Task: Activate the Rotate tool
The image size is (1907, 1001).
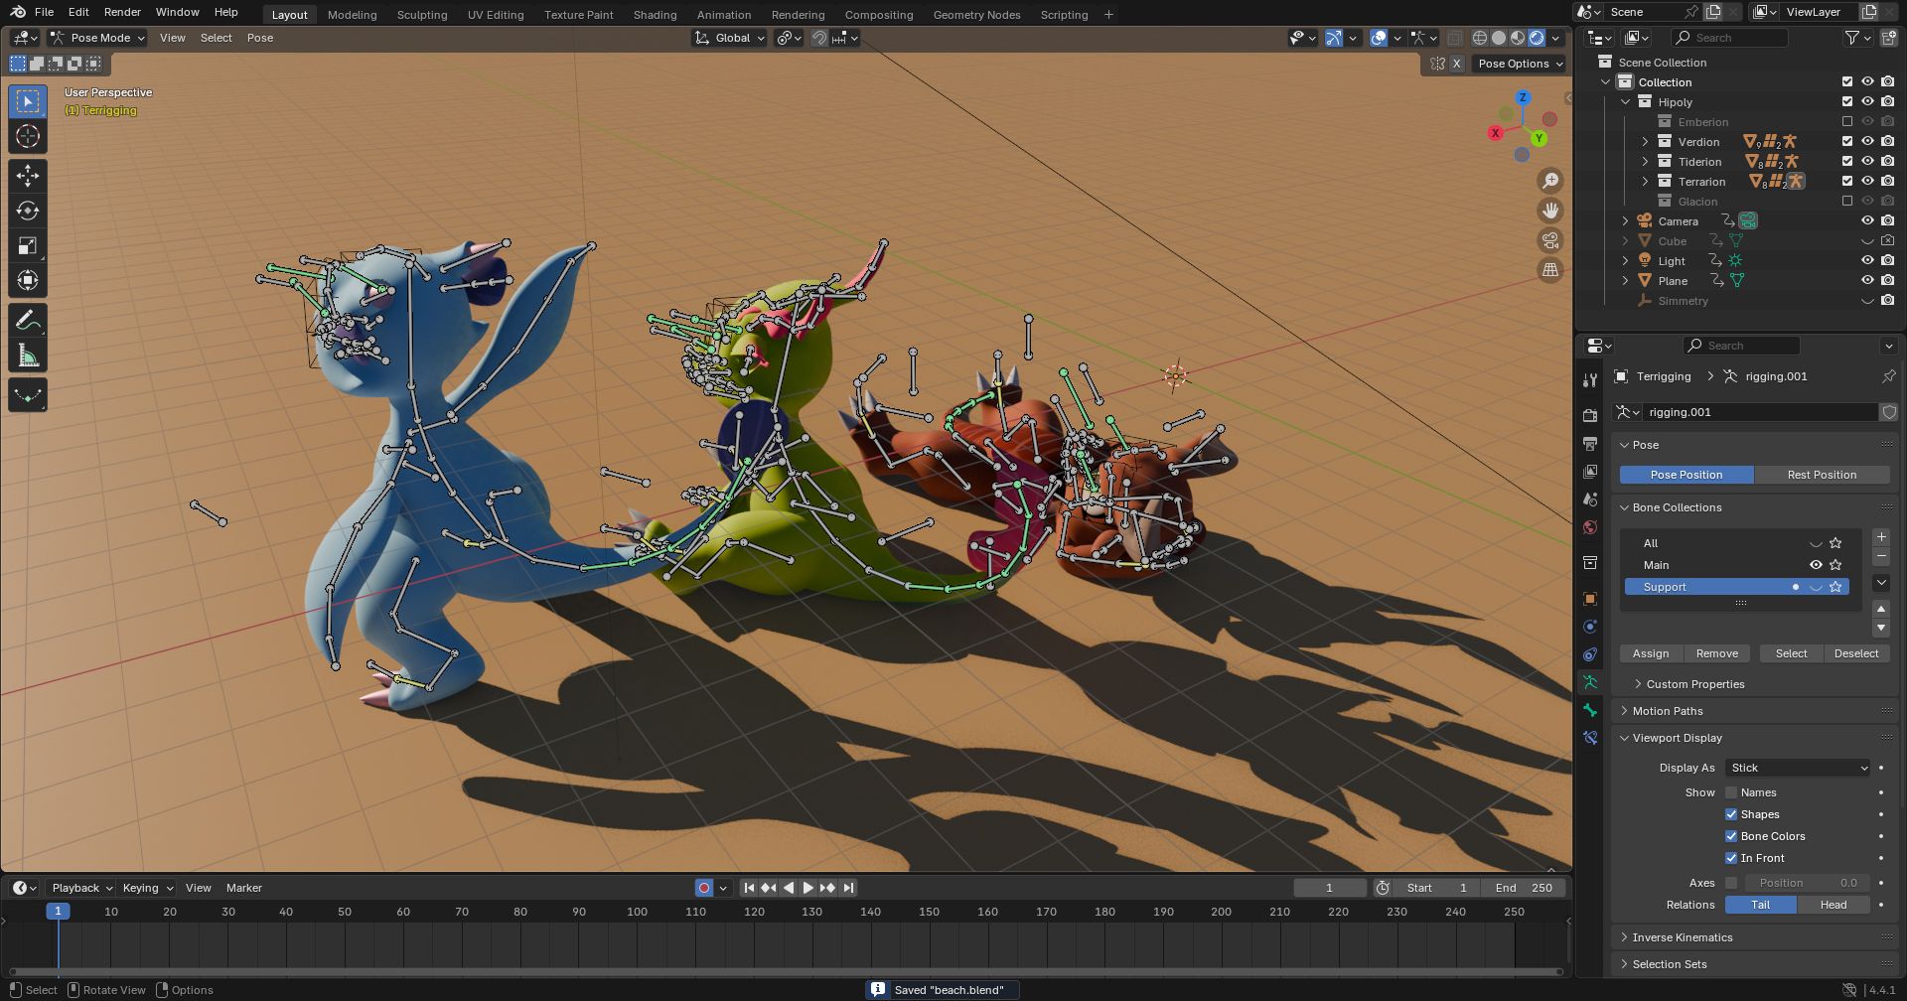Action: point(28,211)
